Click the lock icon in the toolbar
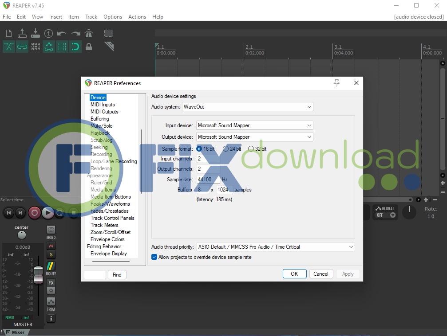Screen dimensions: 447x336 pos(89,47)
